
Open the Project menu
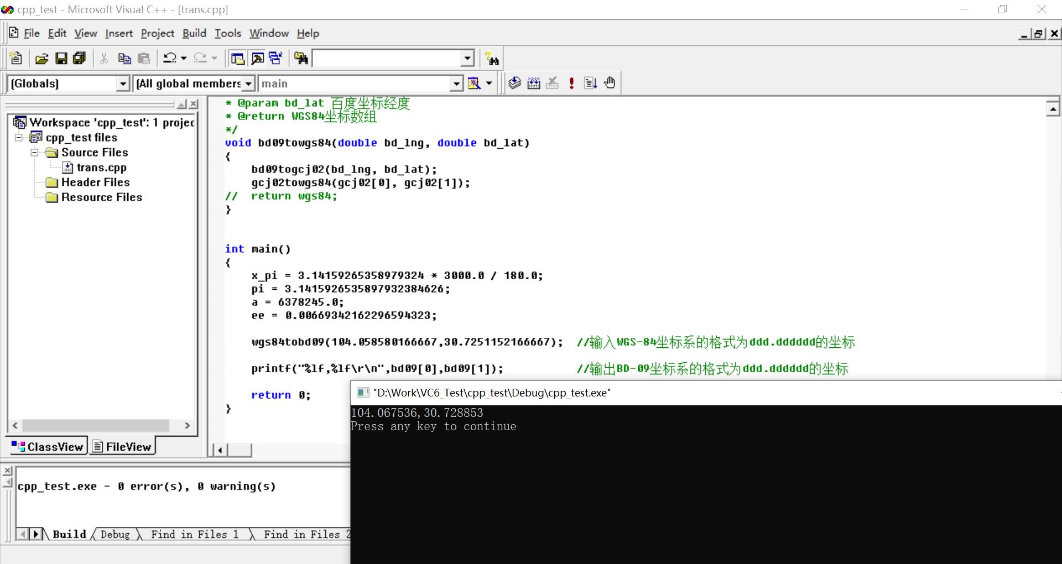(158, 33)
